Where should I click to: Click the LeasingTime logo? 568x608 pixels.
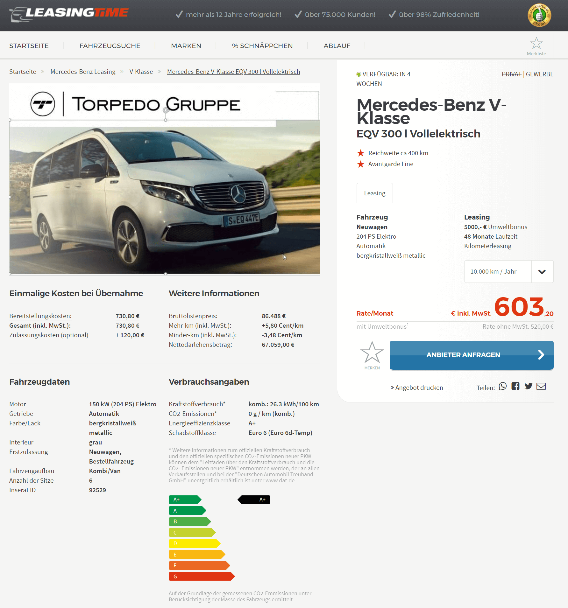pyautogui.click(x=69, y=14)
